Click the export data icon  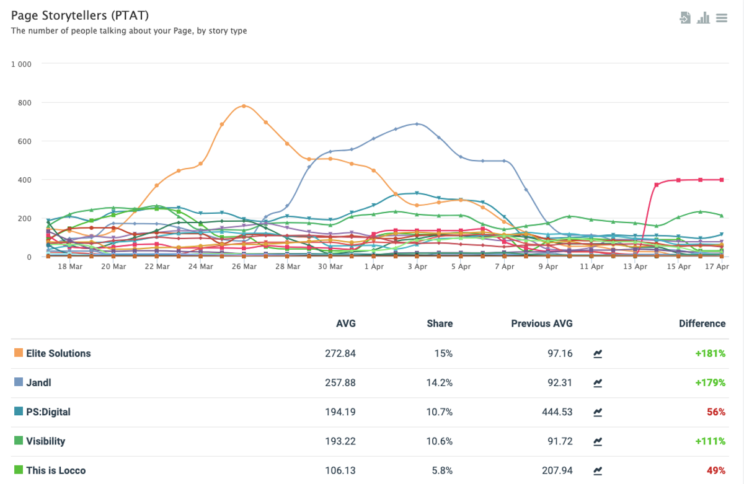tap(685, 17)
